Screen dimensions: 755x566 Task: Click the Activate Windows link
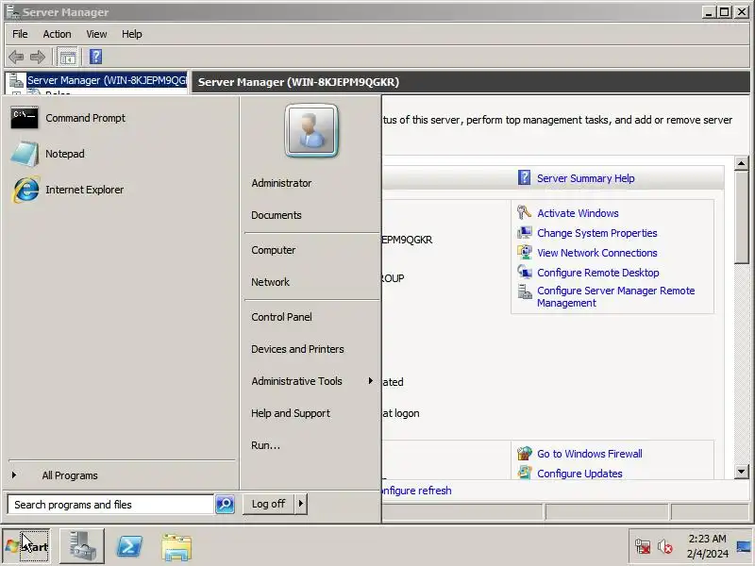578,213
